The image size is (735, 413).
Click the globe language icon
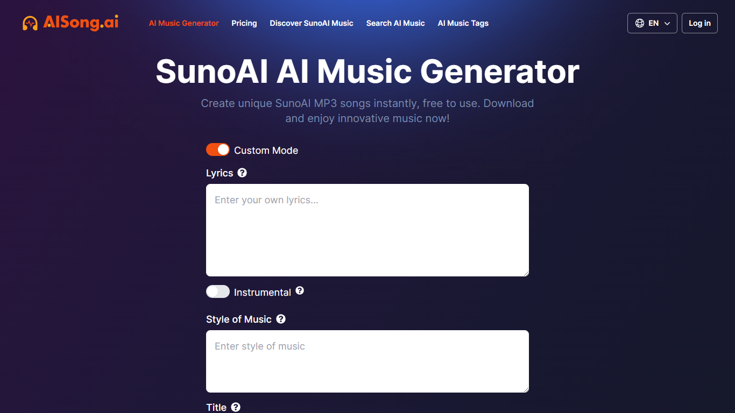pyautogui.click(x=640, y=23)
